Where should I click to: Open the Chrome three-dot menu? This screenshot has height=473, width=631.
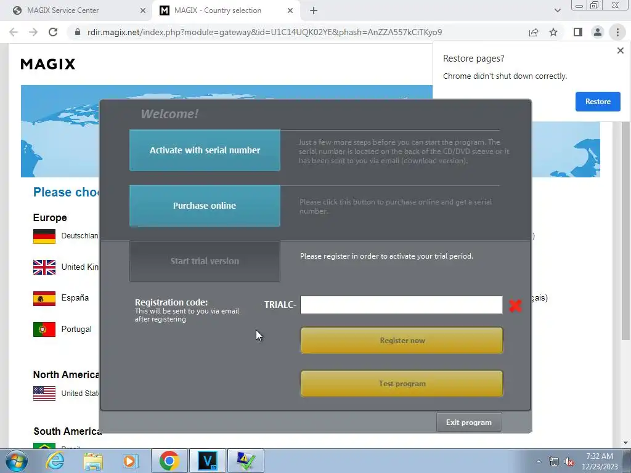click(x=617, y=32)
